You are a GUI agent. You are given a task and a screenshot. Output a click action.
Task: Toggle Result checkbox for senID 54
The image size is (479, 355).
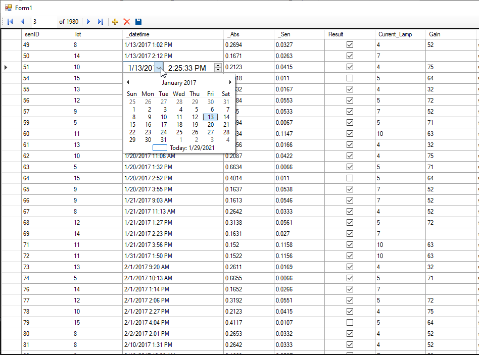350,78
